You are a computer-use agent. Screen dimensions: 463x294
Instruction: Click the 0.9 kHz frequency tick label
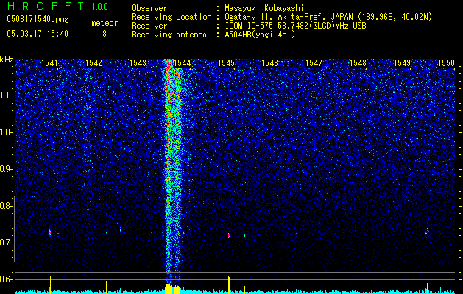pos(5,169)
